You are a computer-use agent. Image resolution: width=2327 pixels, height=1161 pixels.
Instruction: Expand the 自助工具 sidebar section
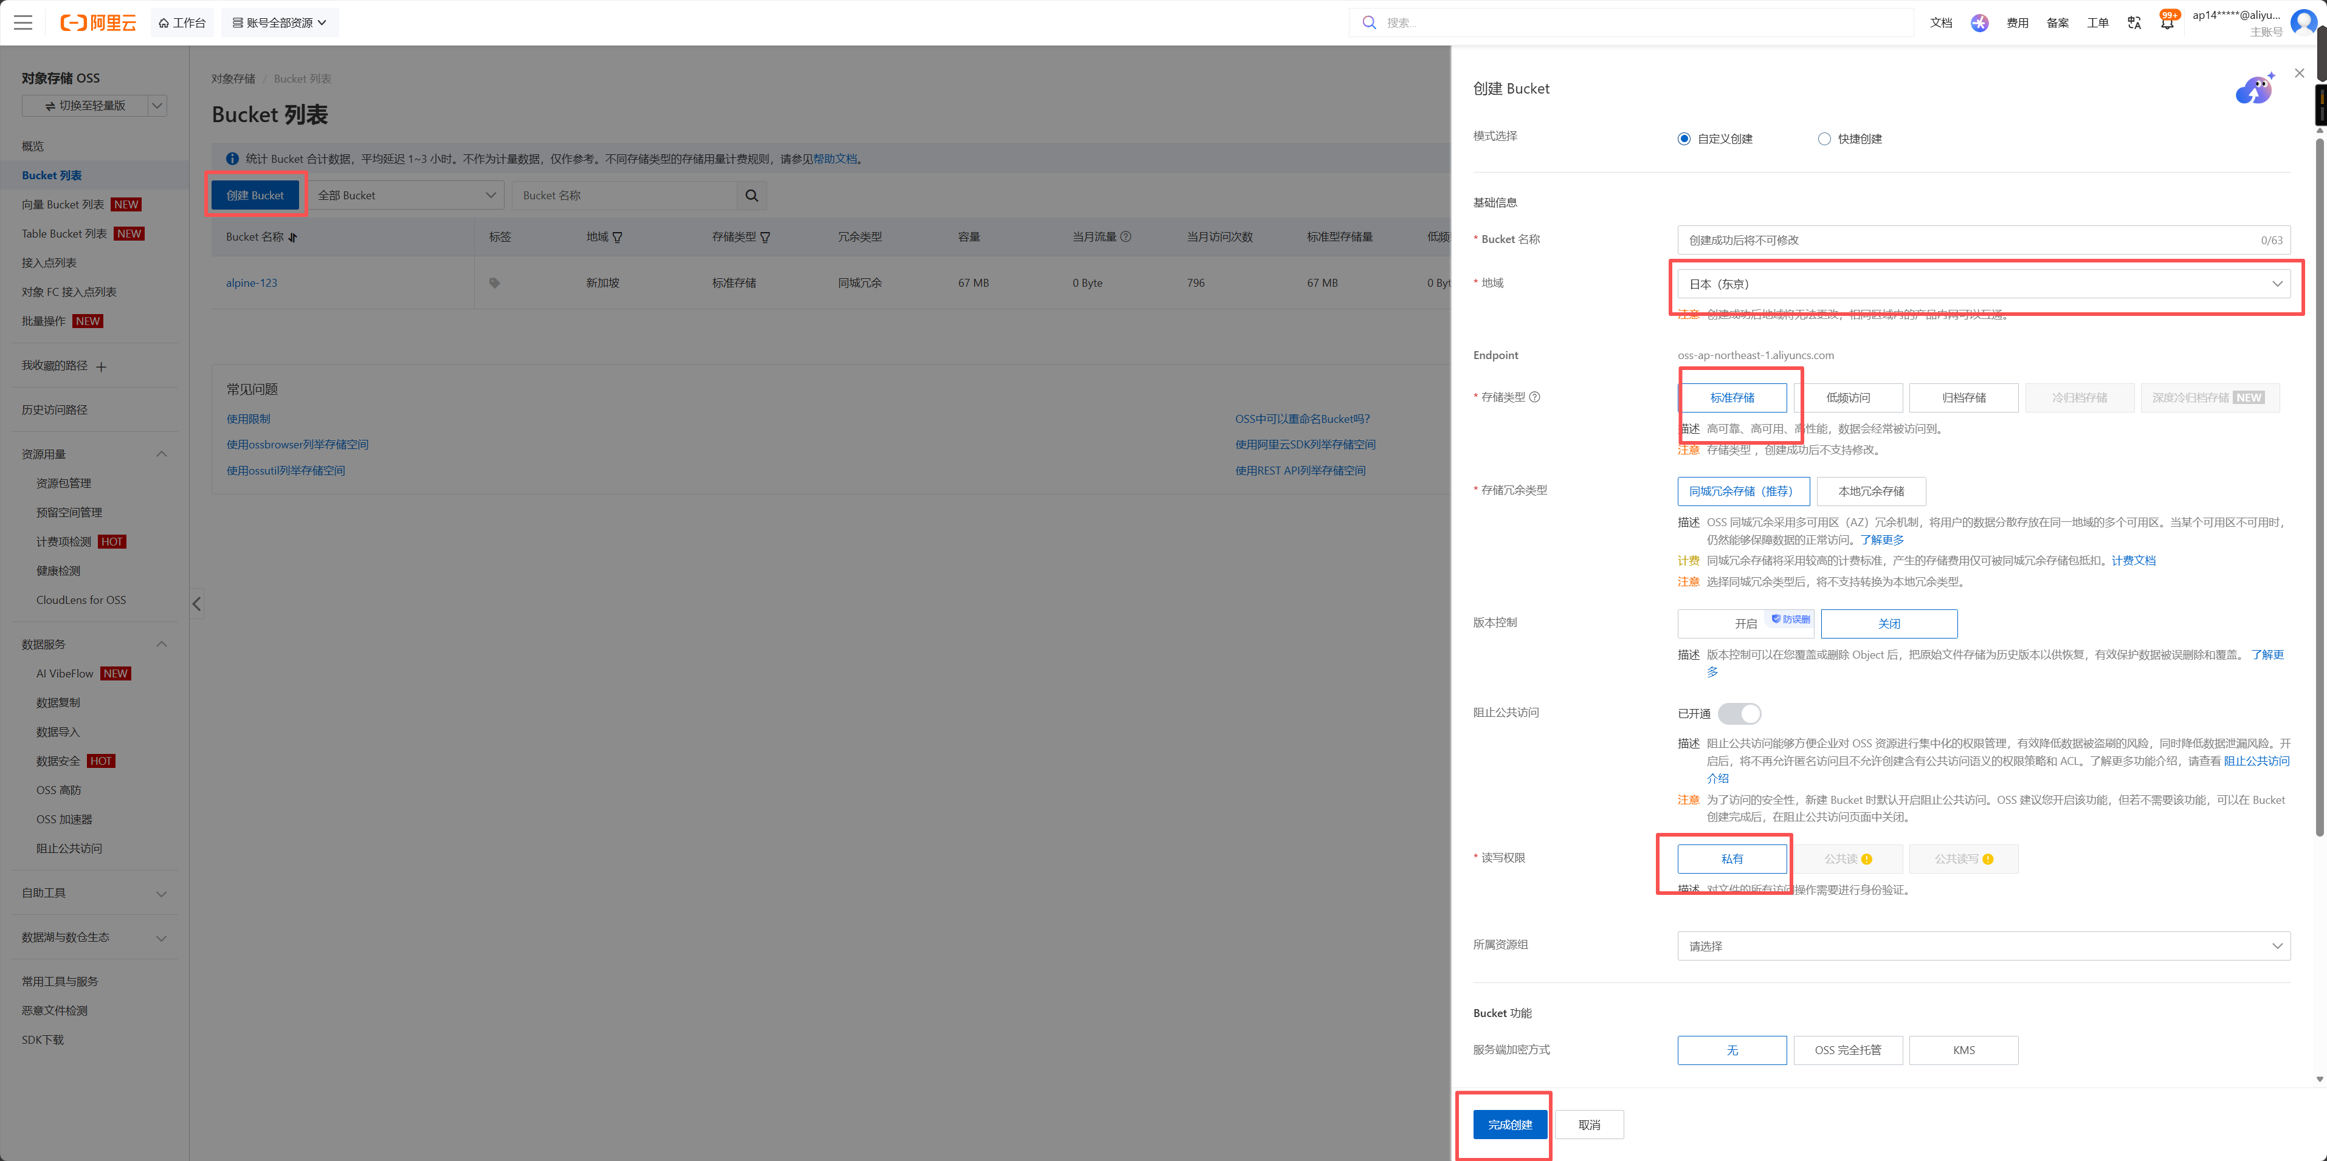click(x=162, y=894)
